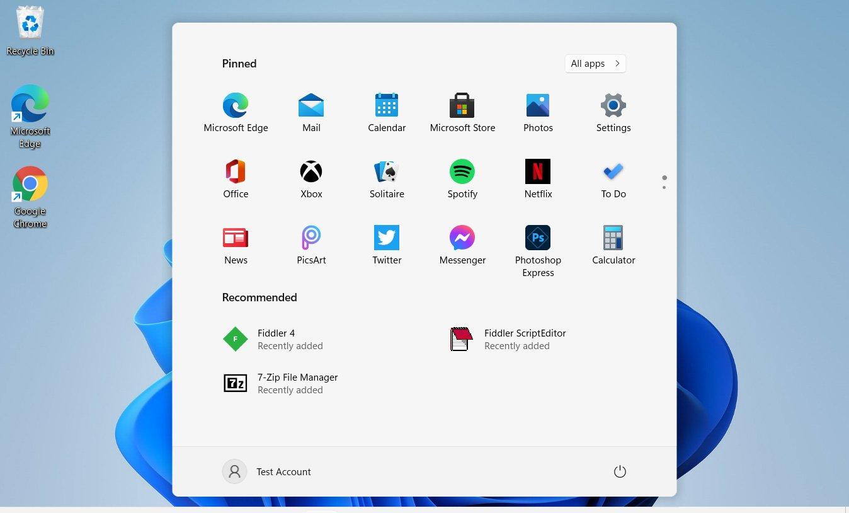Open Settings from pinned apps
Image resolution: width=849 pixels, height=513 pixels.
(613, 113)
